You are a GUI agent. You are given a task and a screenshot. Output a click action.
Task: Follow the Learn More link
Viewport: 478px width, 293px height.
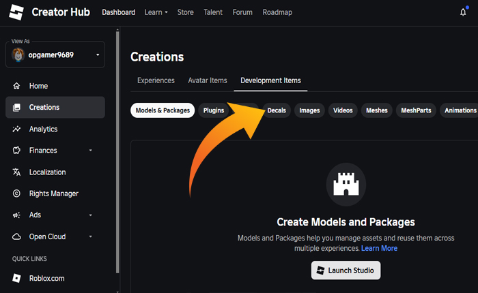379,248
